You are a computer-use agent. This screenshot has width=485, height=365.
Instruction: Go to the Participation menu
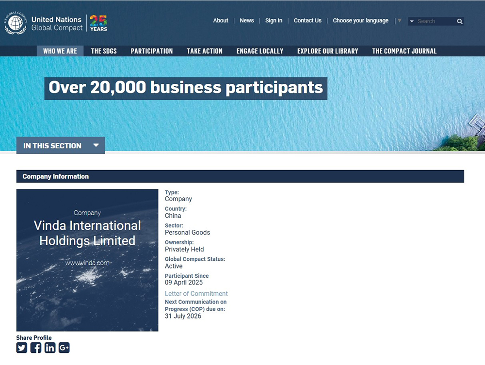point(152,51)
